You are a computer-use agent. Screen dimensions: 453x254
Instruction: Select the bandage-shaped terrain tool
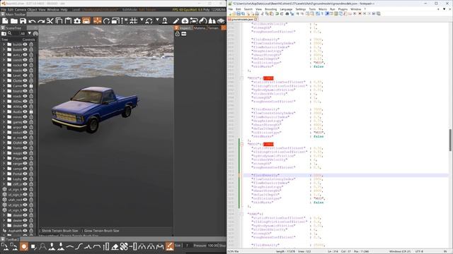coord(124,246)
